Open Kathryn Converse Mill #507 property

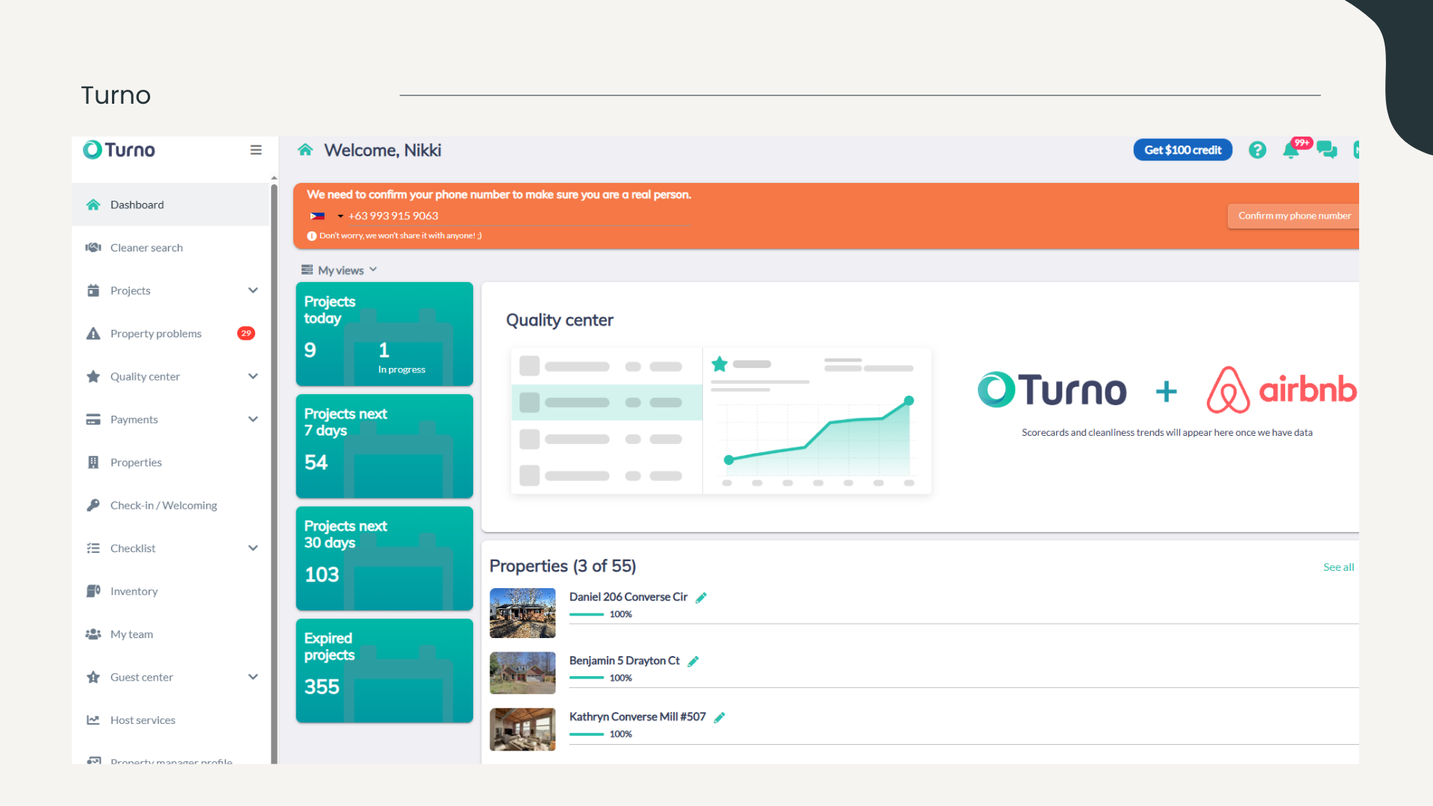point(637,716)
